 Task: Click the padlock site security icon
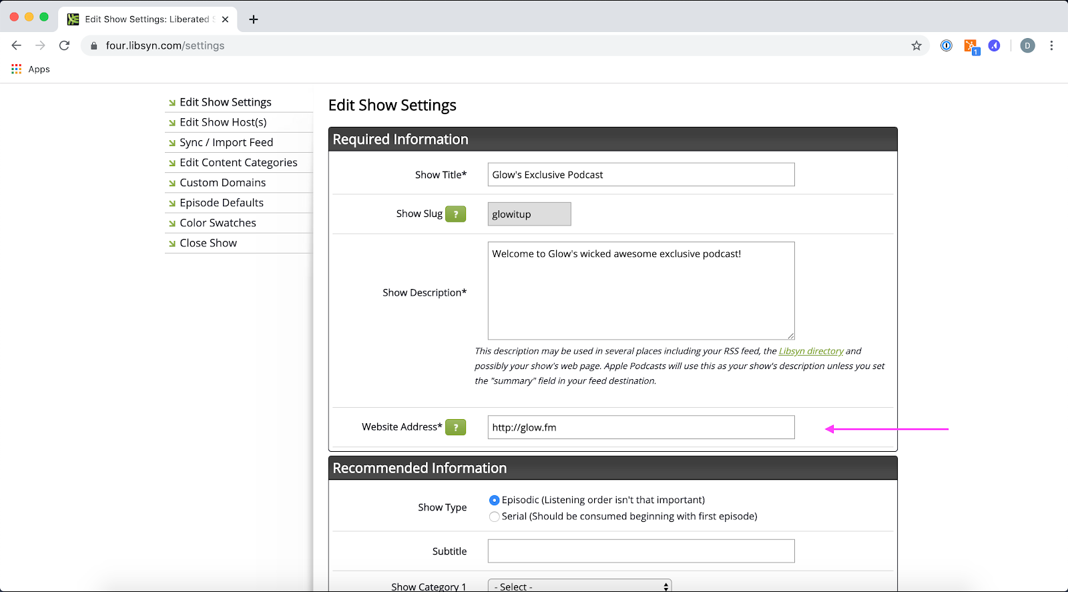(93, 45)
